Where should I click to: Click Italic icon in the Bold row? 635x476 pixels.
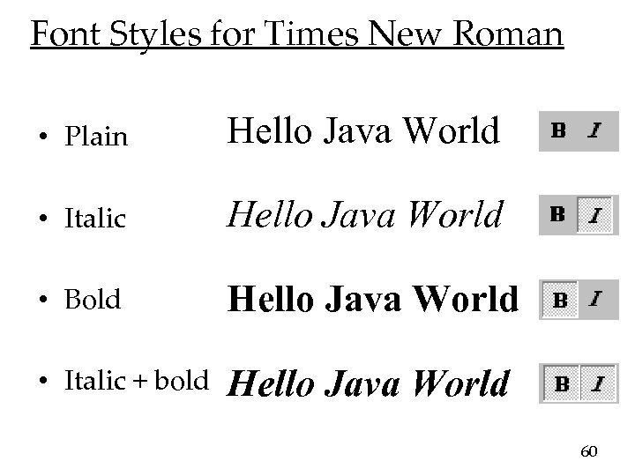tap(596, 299)
